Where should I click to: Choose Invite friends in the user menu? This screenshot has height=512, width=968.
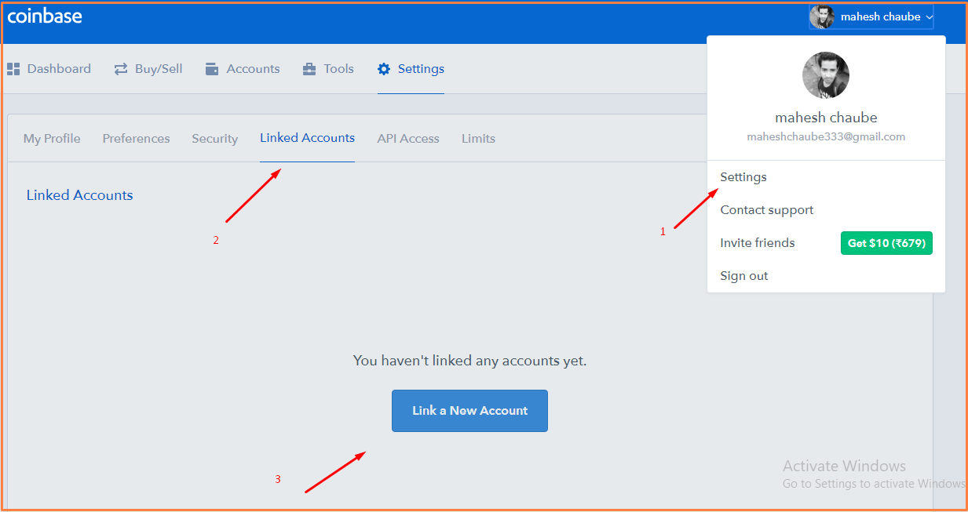click(x=758, y=243)
